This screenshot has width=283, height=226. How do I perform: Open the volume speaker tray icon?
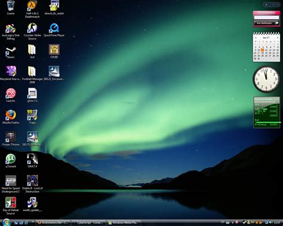[x=270, y=222]
